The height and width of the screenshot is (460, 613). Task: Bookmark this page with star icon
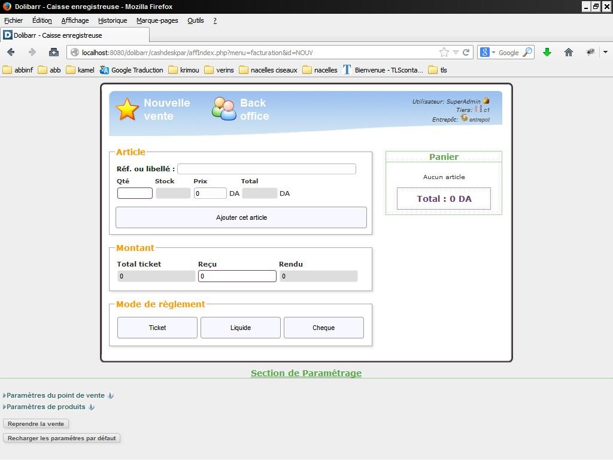444,52
